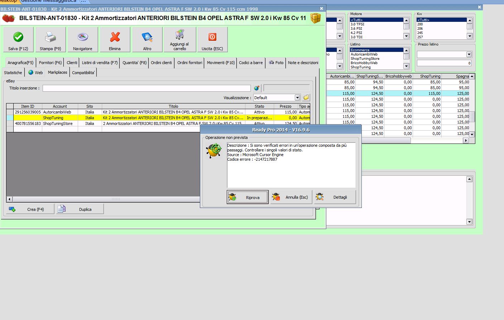
Task: Switch to the Statistiche tab
Action: 13,73
